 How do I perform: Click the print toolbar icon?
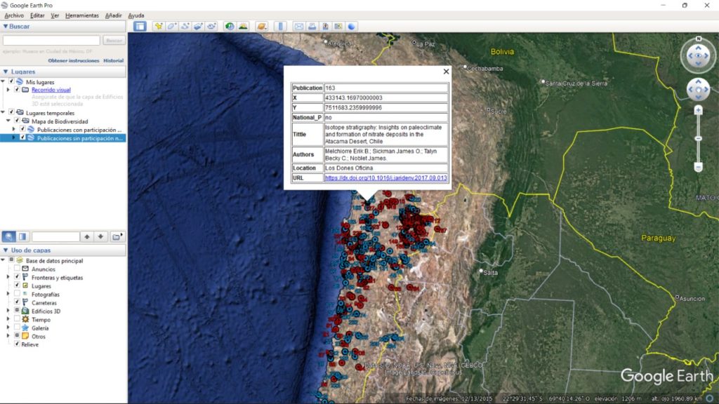pyautogui.click(x=312, y=27)
